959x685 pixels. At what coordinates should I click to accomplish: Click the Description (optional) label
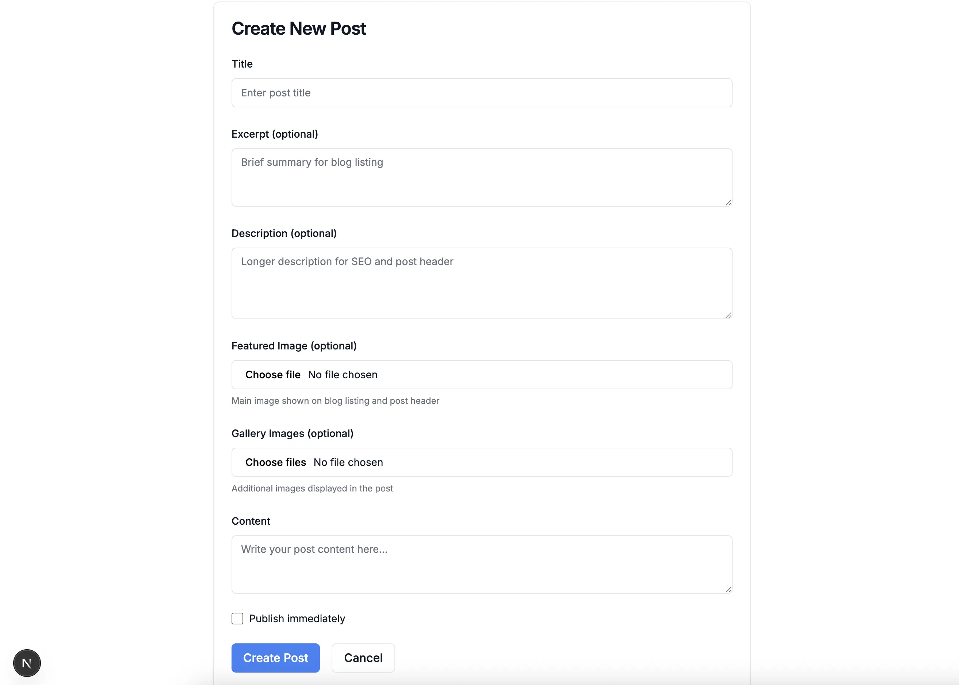[284, 233]
